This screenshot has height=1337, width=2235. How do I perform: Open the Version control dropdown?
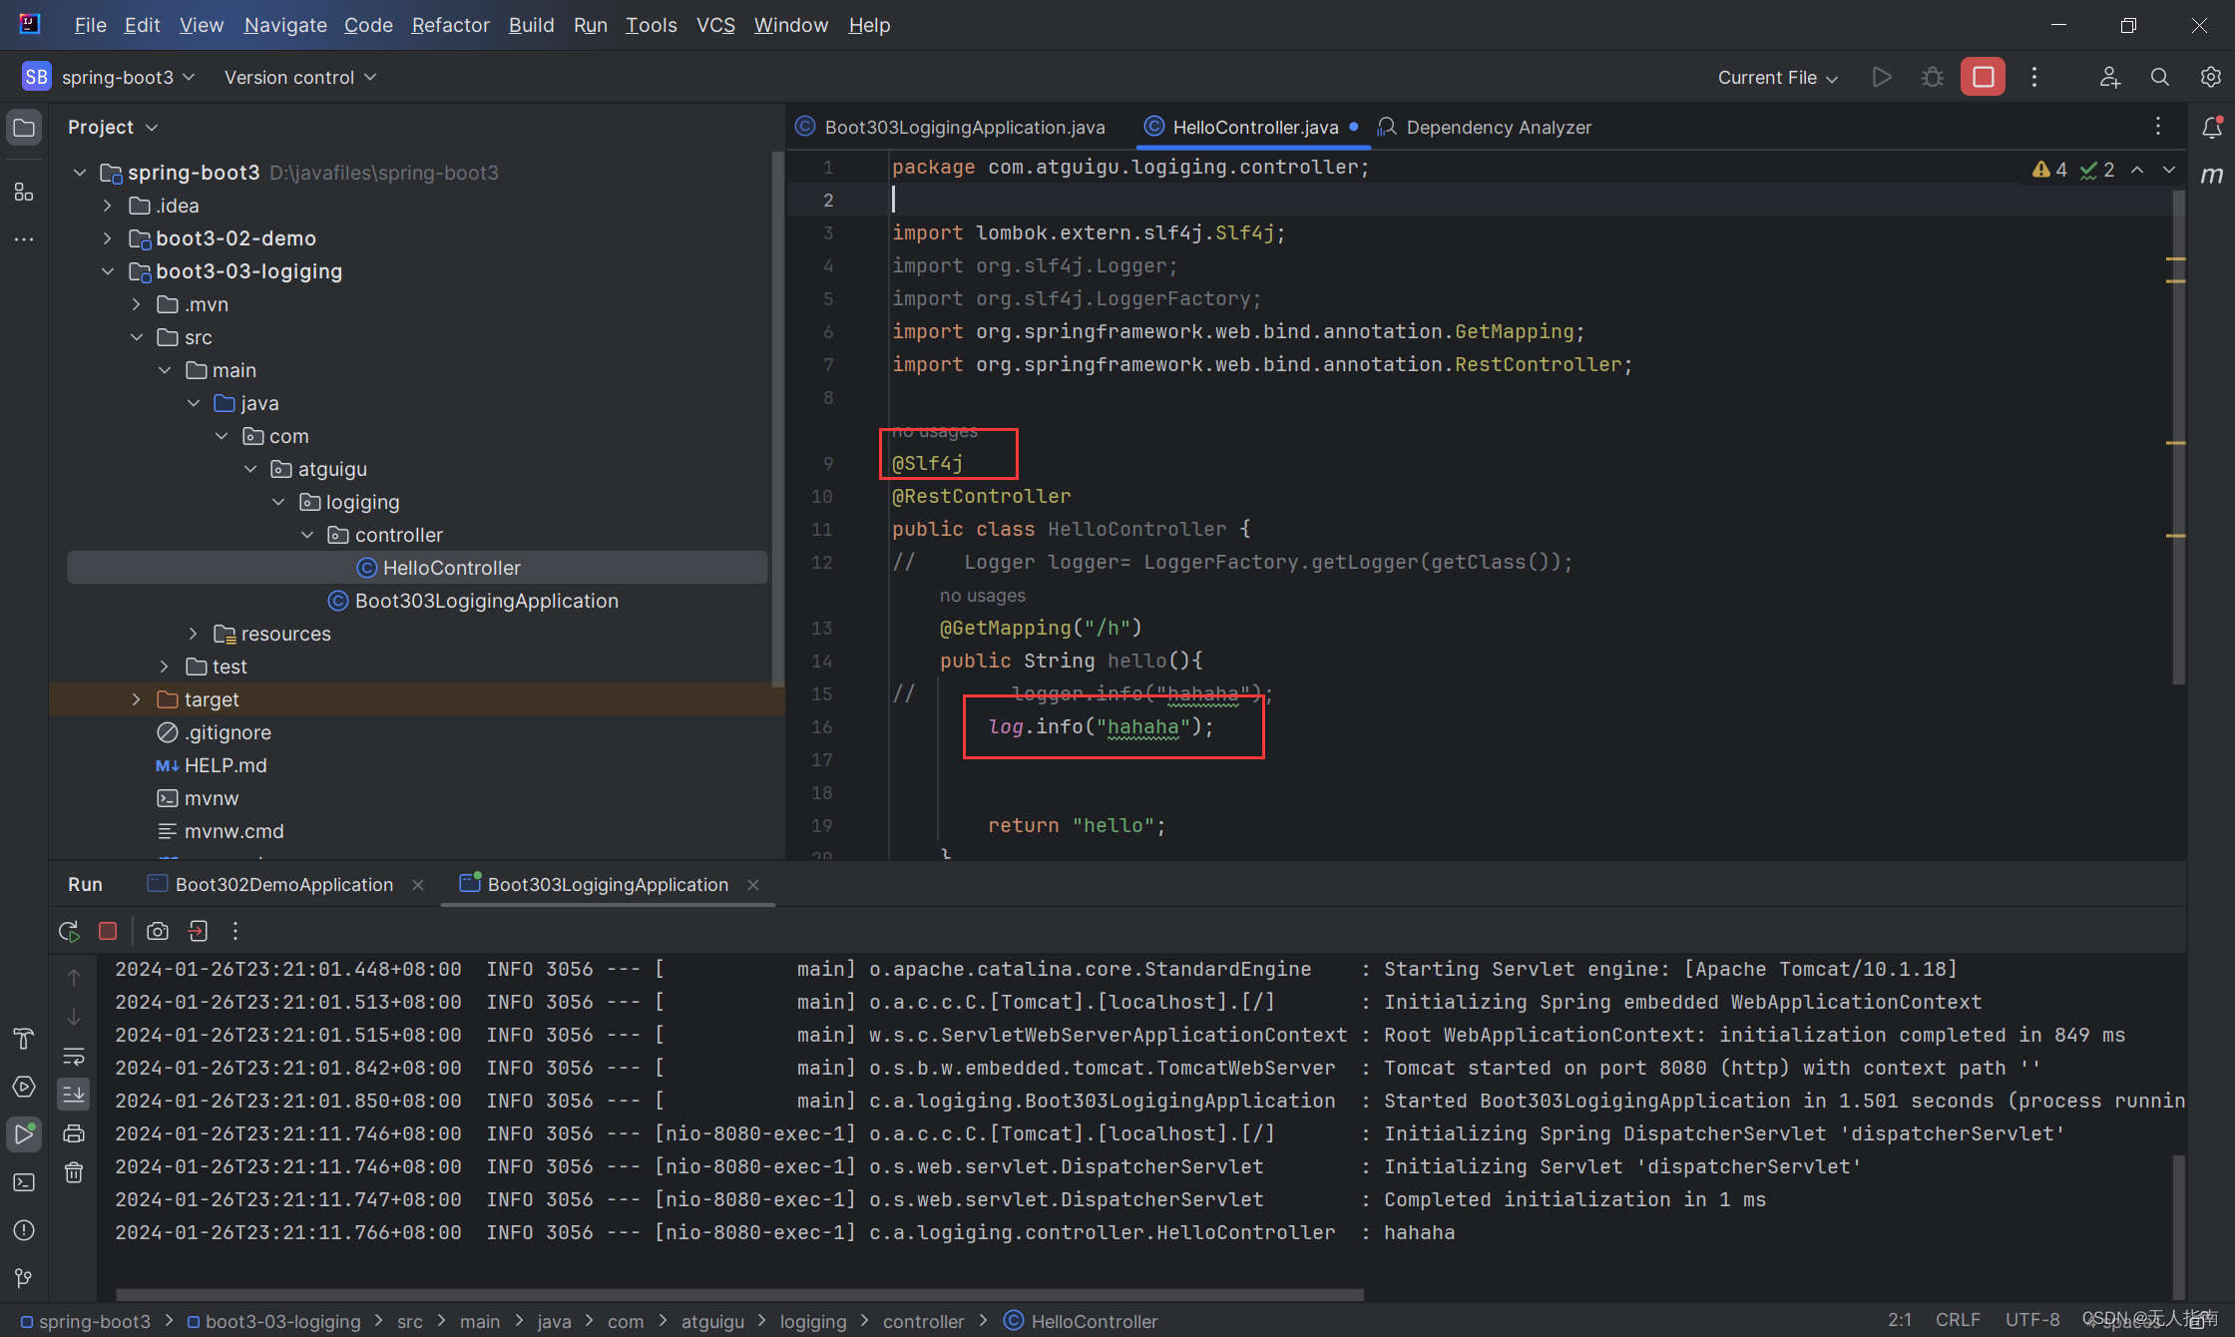point(297,77)
